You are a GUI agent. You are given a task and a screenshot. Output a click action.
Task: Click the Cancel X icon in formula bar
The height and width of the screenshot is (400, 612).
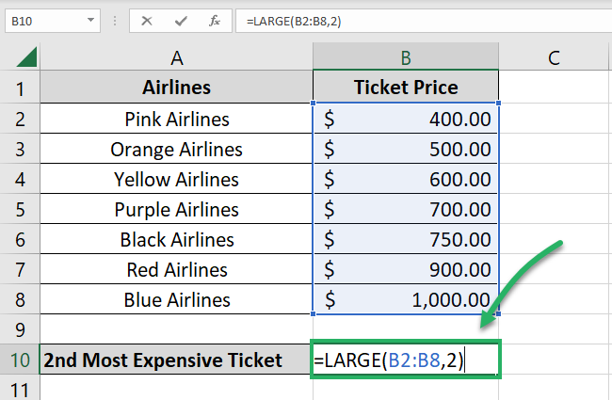coord(147,19)
